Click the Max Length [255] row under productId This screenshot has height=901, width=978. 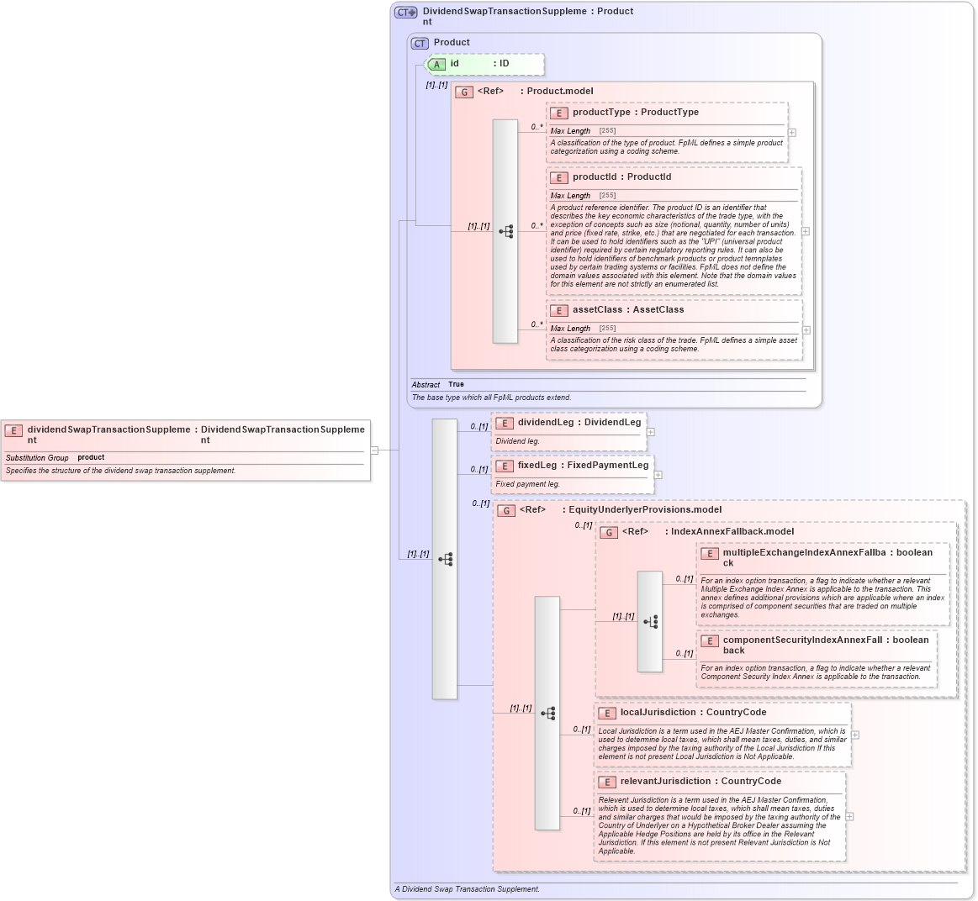pyautogui.click(x=674, y=196)
